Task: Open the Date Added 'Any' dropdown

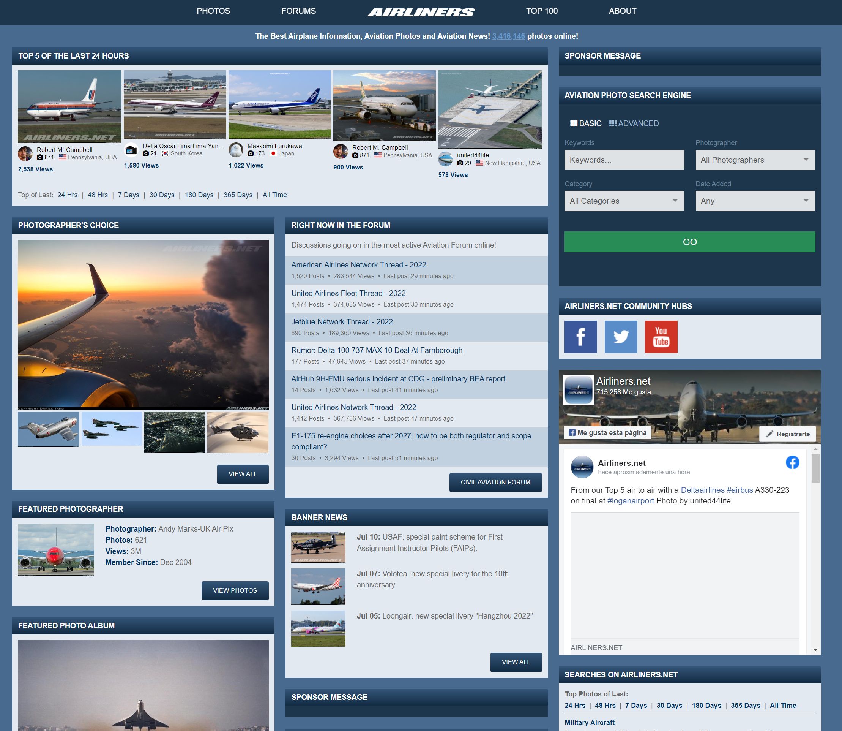Action: point(755,201)
